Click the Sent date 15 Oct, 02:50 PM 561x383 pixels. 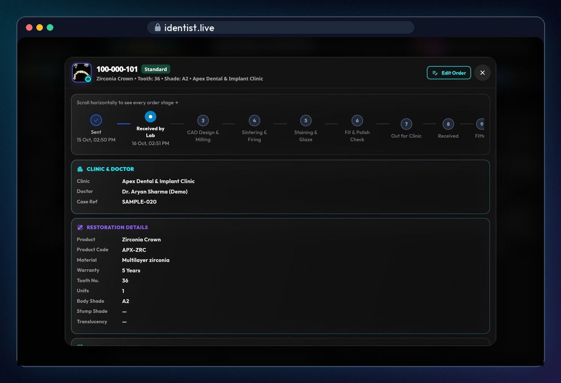[96, 140]
